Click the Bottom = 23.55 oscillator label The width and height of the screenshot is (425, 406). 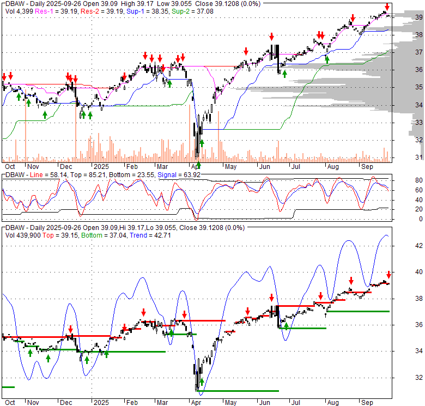132,175
